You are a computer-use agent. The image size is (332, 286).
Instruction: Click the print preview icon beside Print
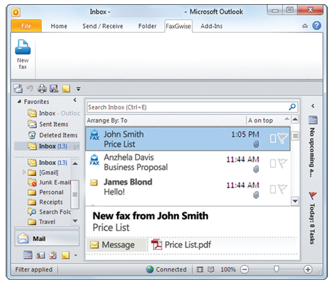coord(54,88)
